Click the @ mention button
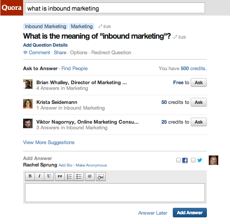 89,176
